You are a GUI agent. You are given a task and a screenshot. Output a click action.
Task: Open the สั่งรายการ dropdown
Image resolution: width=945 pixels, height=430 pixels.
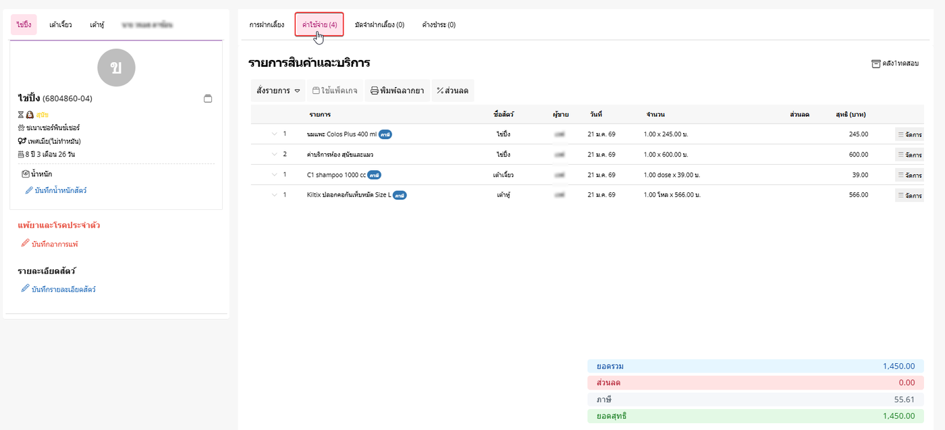pyautogui.click(x=277, y=90)
